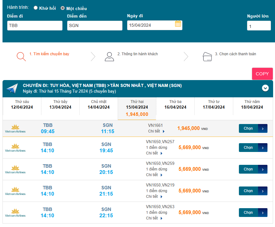Screen dimensions: 275x227
Task: Select the Khứ hồi round-trip option
Action: (36, 8)
